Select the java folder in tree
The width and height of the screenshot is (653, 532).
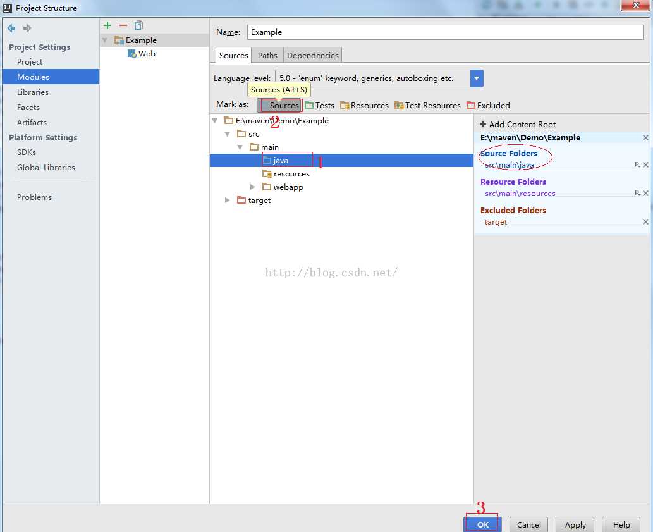pos(341,161)
